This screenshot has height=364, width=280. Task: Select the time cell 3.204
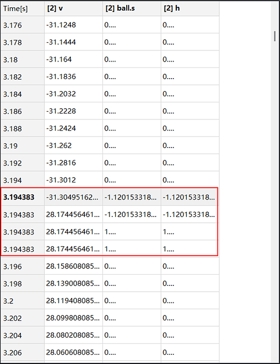(x=22, y=335)
